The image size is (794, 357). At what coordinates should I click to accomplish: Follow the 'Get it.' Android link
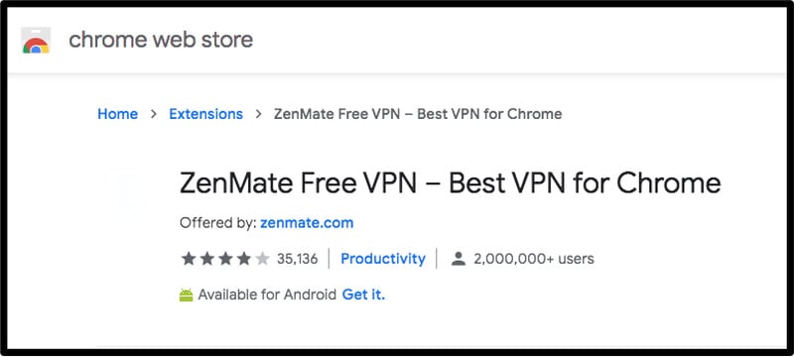[x=363, y=295]
